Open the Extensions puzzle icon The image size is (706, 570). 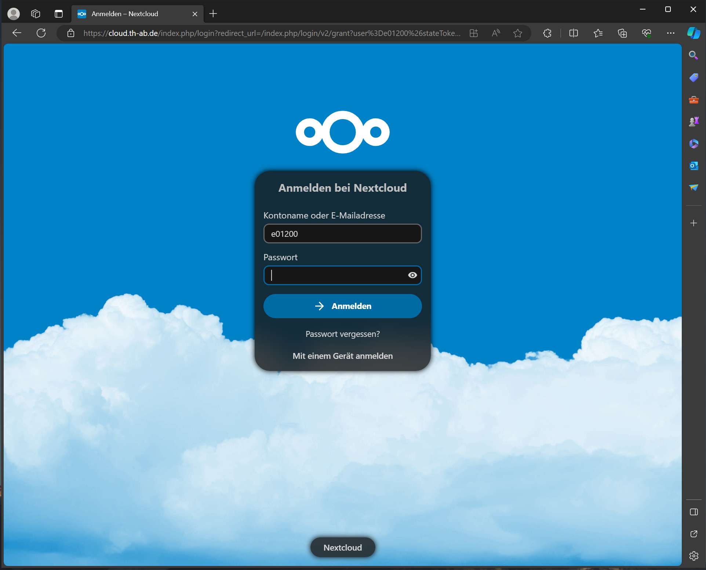click(x=547, y=33)
